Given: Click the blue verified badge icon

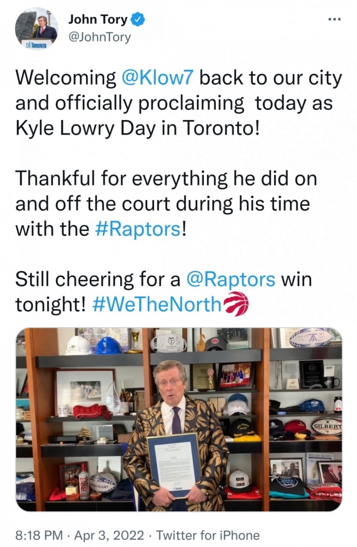Looking at the screenshot, I should click(138, 19).
